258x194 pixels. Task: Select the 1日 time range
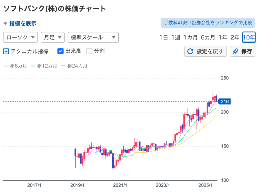tap(164, 37)
